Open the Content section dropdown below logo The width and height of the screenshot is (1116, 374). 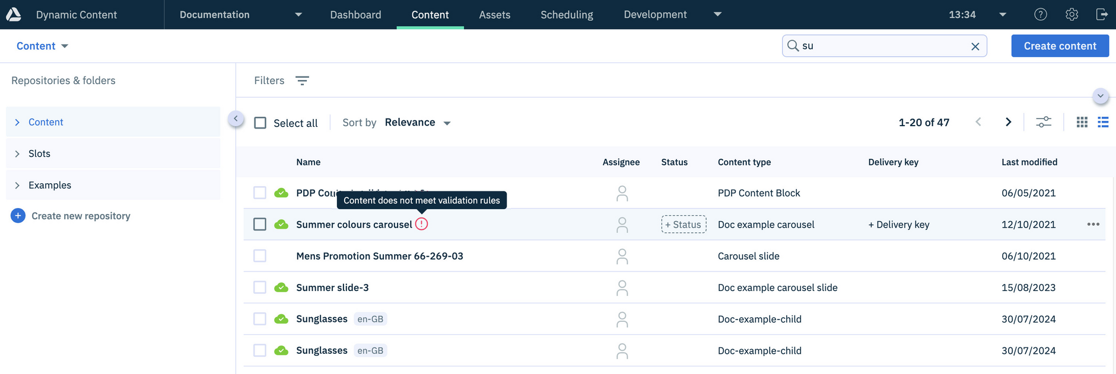pos(42,46)
